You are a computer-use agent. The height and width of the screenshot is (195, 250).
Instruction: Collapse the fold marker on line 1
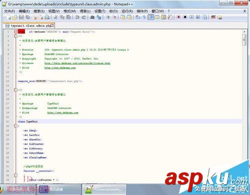tap(15, 31)
